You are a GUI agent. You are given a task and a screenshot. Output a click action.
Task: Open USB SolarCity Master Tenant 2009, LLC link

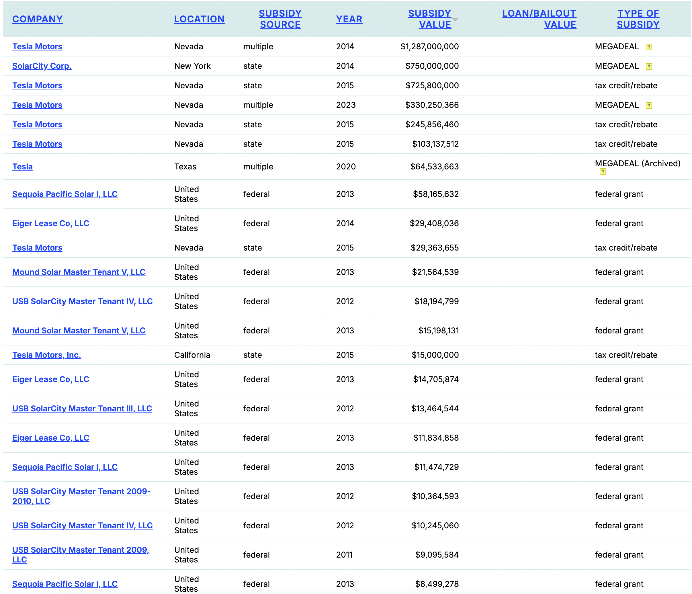point(81,550)
